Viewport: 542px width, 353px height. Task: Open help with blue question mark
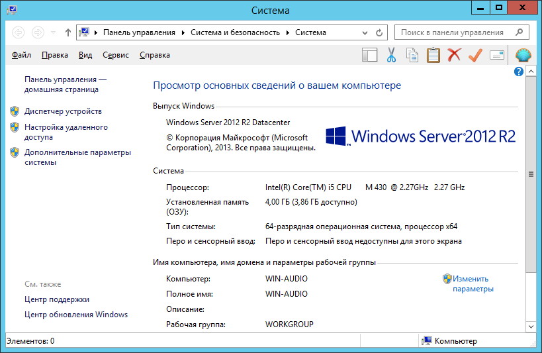coord(518,72)
